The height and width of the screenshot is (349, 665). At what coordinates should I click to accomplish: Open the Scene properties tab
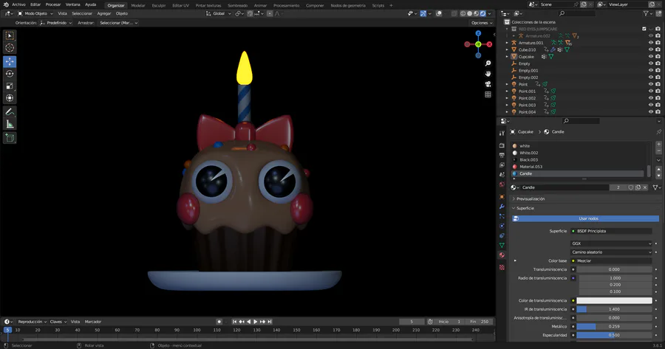(x=502, y=174)
